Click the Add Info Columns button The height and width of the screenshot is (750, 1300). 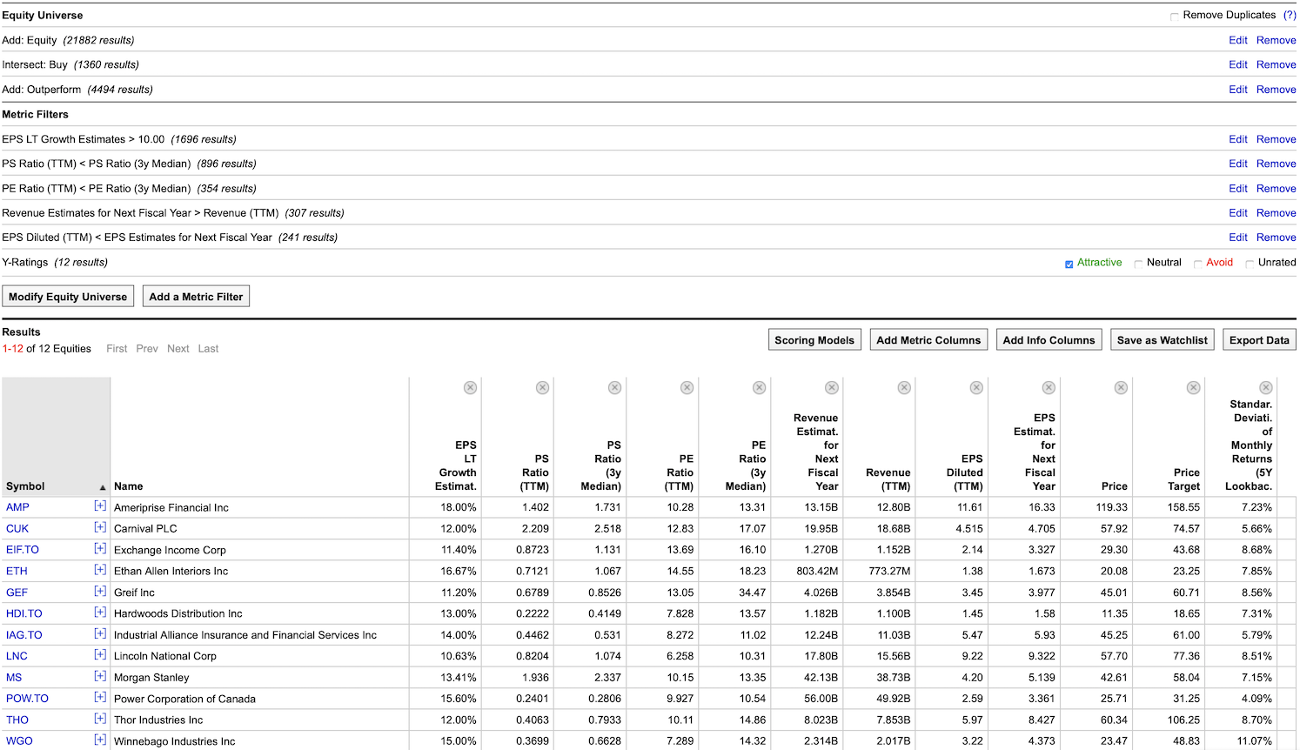(1049, 340)
